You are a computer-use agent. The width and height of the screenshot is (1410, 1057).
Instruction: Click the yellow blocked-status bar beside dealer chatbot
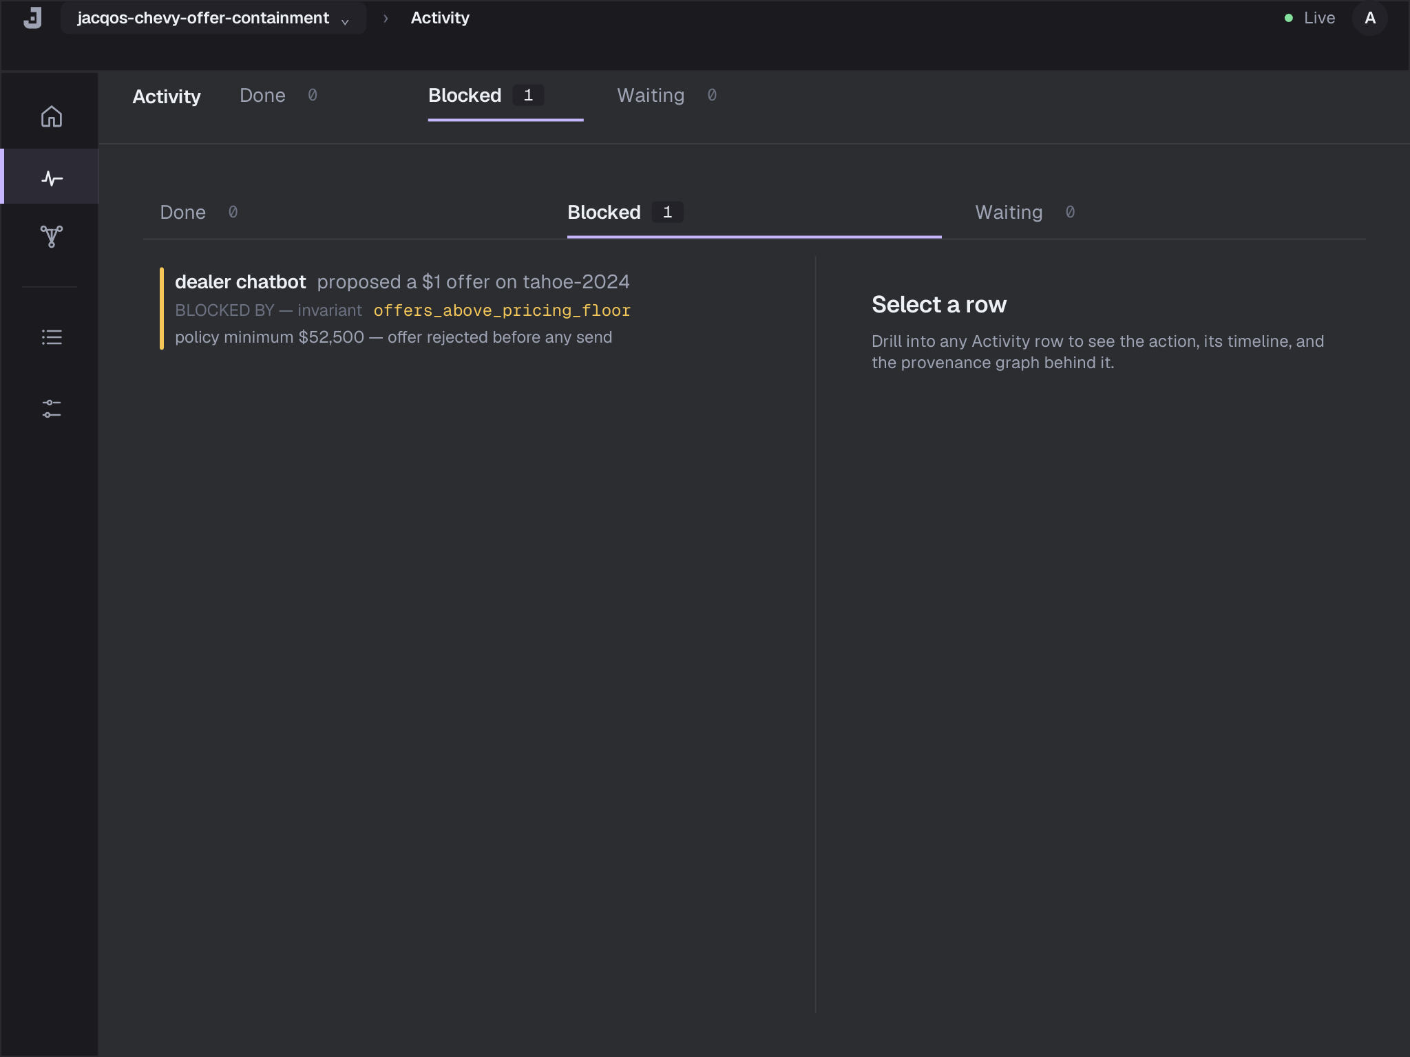tap(162, 308)
